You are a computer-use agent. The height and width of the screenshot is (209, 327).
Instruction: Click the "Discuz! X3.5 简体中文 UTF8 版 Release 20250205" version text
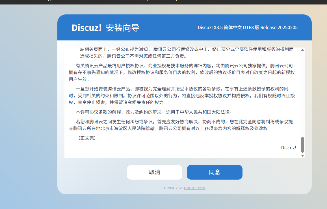pos(248,27)
